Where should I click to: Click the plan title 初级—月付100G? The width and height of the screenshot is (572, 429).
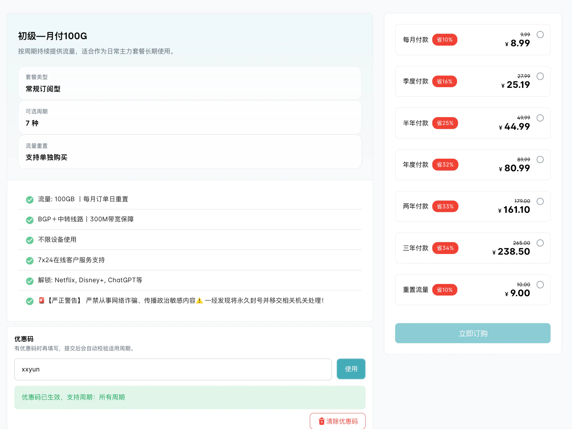coord(52,36)
